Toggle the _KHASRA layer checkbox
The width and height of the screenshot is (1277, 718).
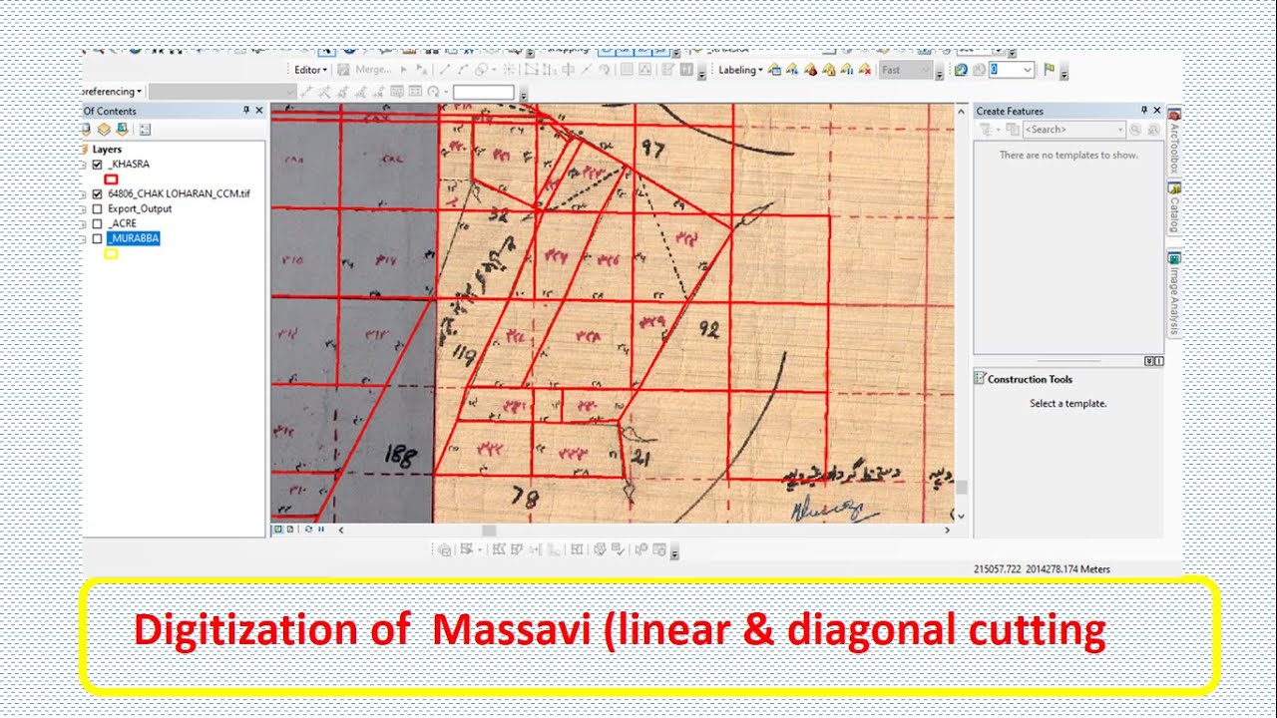pos(97,164)
